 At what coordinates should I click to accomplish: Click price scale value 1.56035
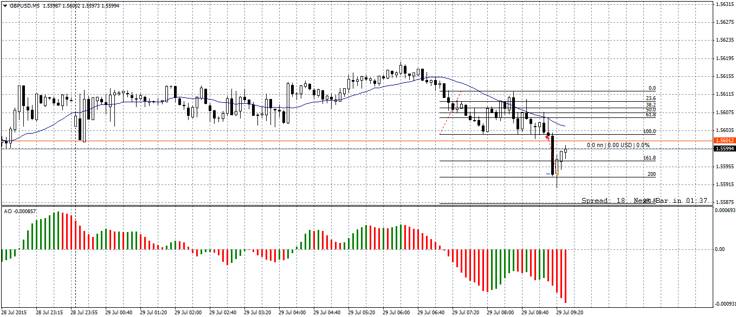(725, 130)
